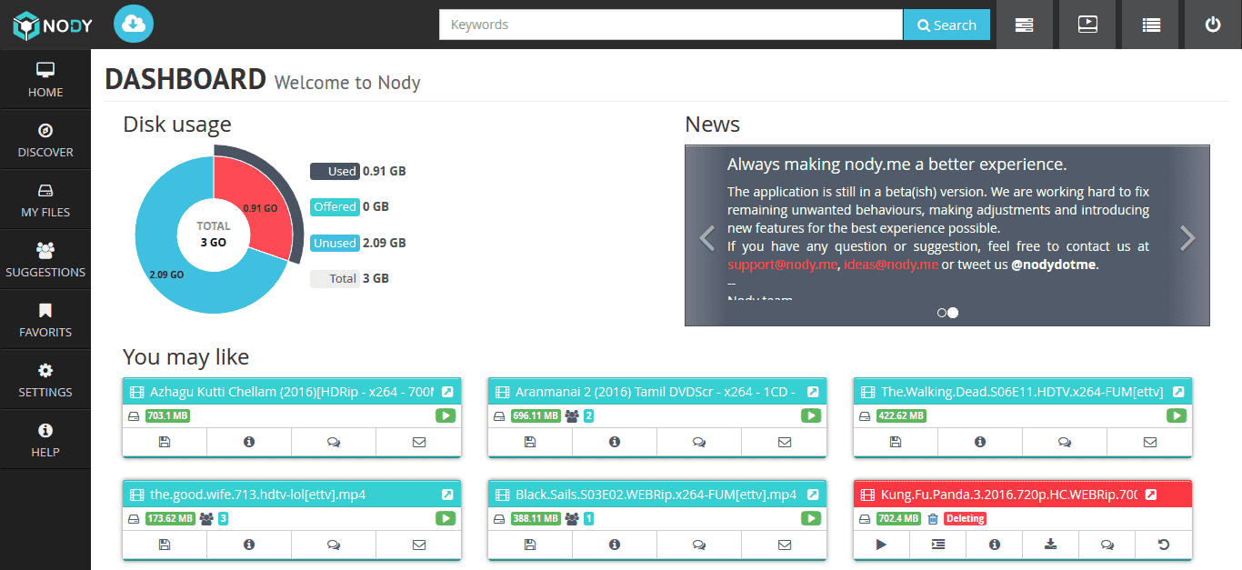
Task: Click the list view icon in top bar
Action: pyautogui.click(x=1151, y=25)
